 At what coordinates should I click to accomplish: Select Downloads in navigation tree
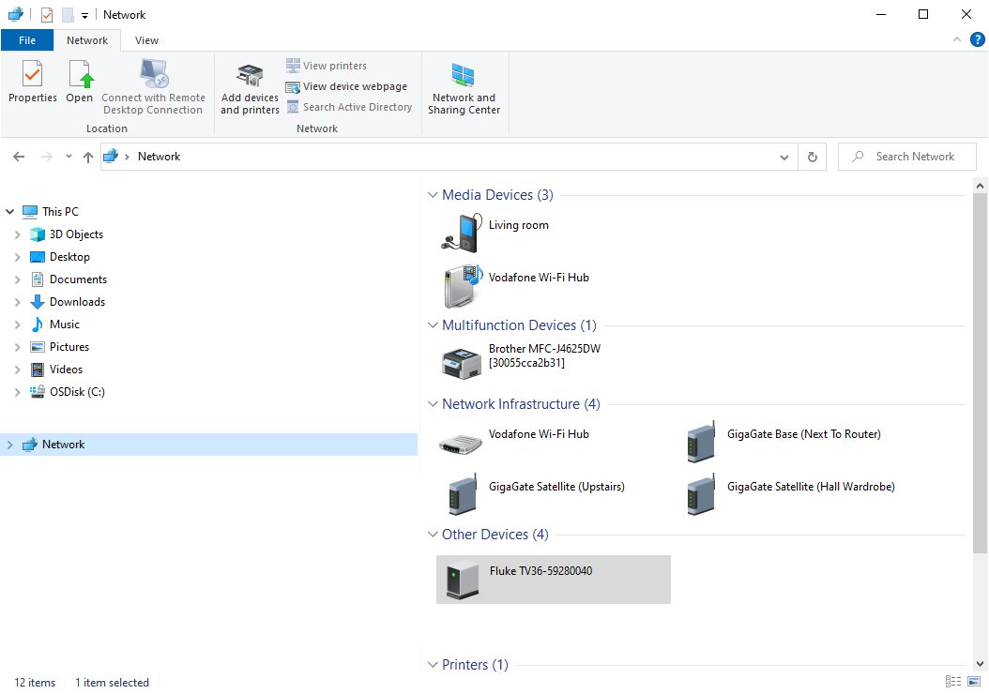(x=77, y=302)
